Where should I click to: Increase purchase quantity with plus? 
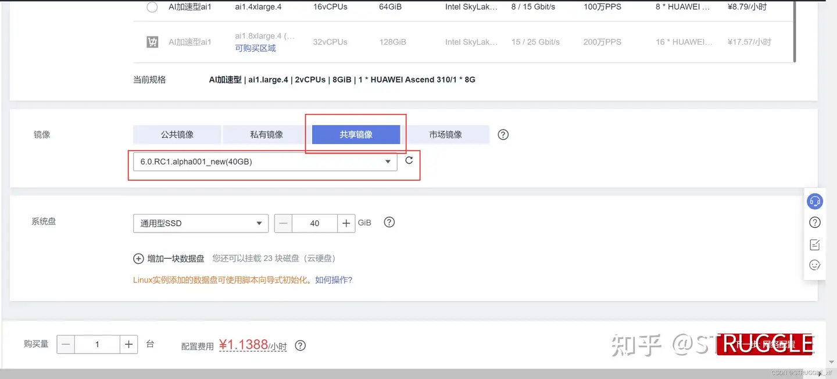pyautogui.click(x=128, y=345)
